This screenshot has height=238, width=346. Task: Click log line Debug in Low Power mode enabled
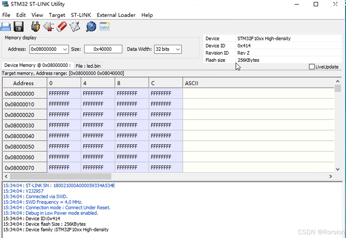pos(50,213)
